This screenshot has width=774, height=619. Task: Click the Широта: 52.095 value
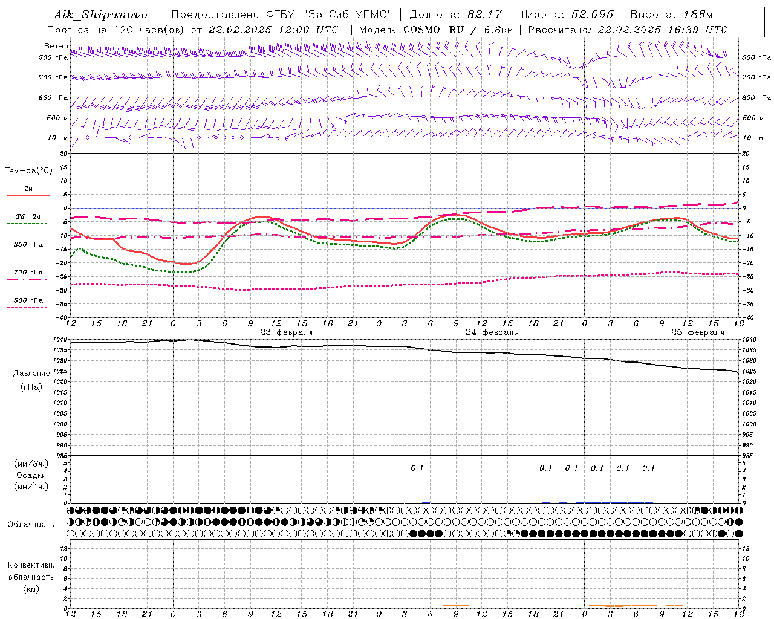(x=566, y=15)
